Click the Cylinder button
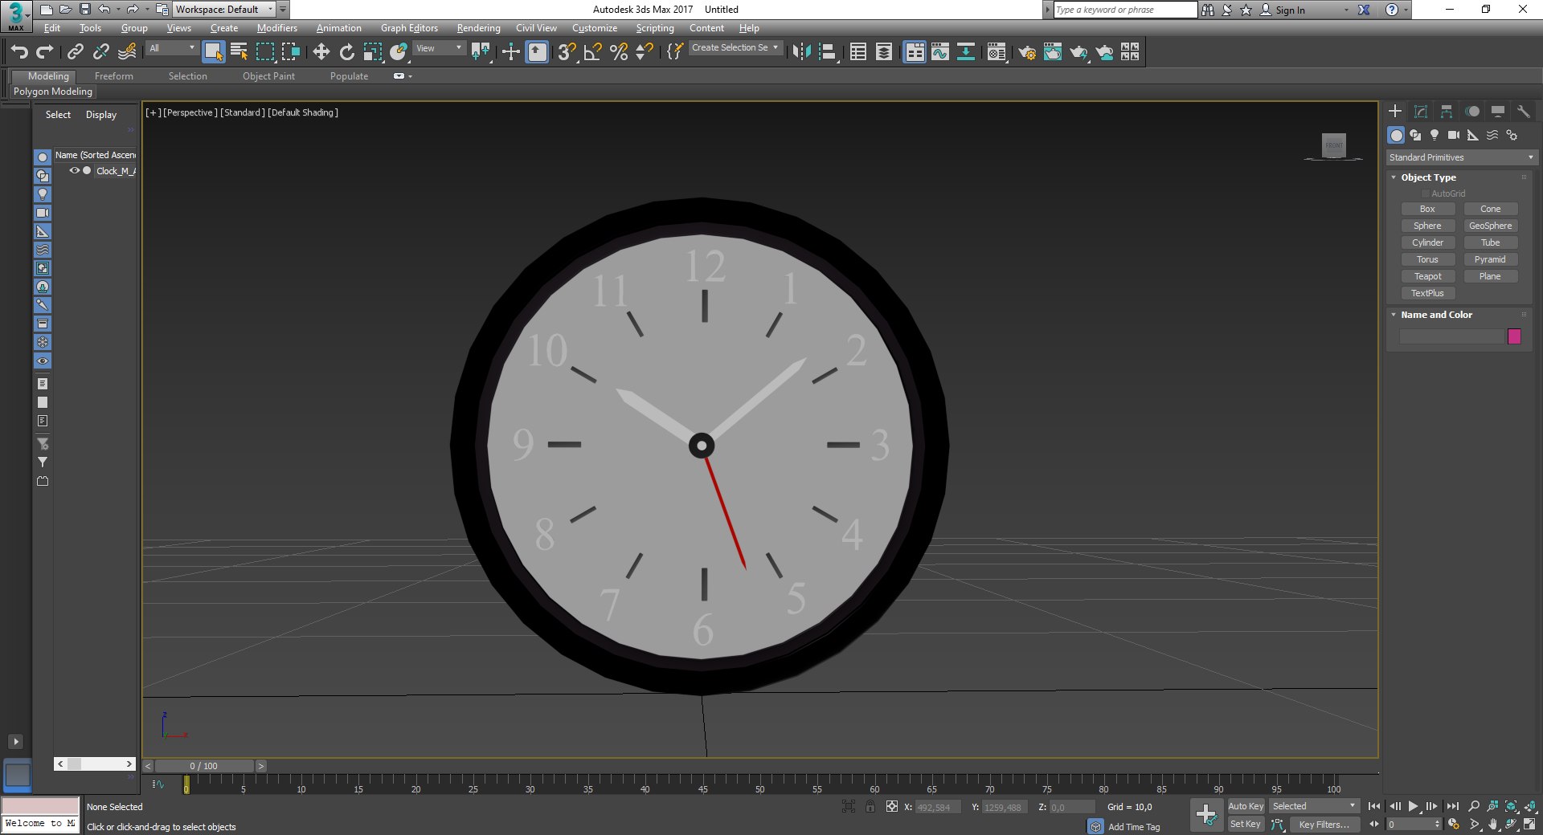This screenshot has height=835, width=1543. pyautogui.click(x=1428, y=242)
